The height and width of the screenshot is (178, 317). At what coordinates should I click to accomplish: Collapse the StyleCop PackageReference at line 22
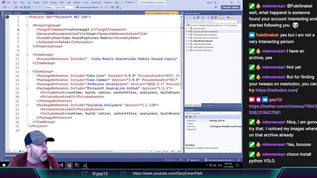pos(27,105)
